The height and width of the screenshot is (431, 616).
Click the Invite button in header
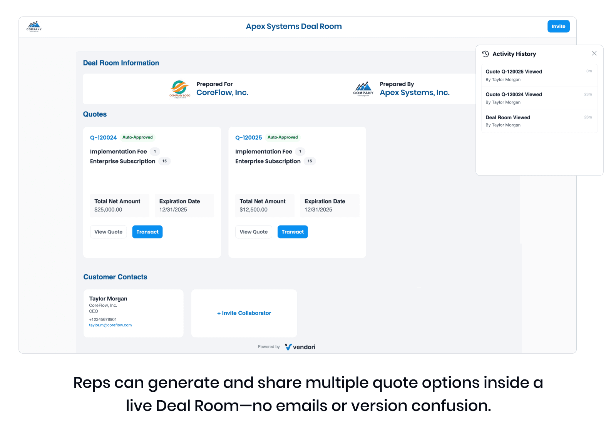(558, 27)
